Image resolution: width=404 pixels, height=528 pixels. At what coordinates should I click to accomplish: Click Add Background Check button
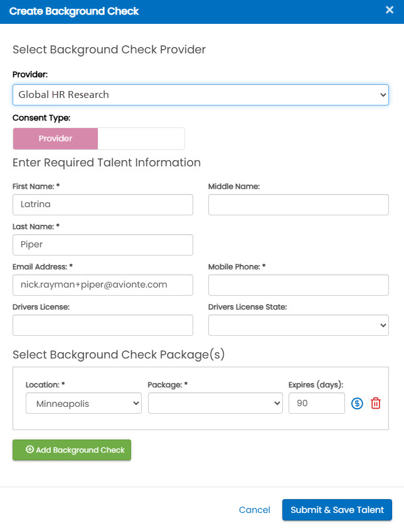tap(72, 450)
